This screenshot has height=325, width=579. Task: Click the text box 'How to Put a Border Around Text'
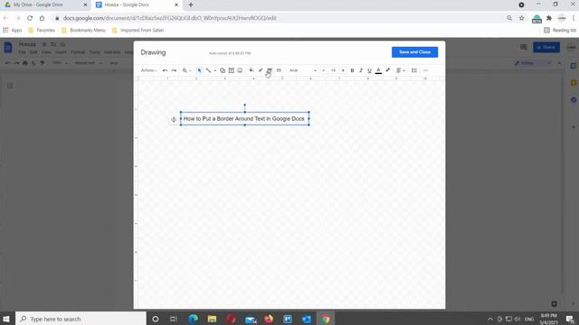click(x=244, y=118)
